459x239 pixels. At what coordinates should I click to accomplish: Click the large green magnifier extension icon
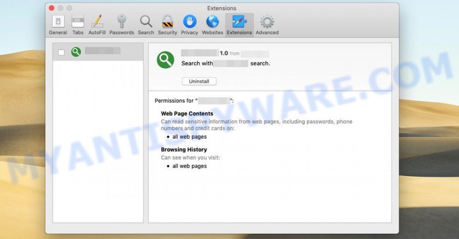(x=165, y=60)
